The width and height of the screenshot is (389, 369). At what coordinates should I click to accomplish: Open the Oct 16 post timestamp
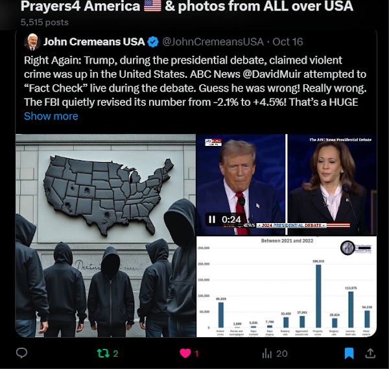tap(287, 42)
